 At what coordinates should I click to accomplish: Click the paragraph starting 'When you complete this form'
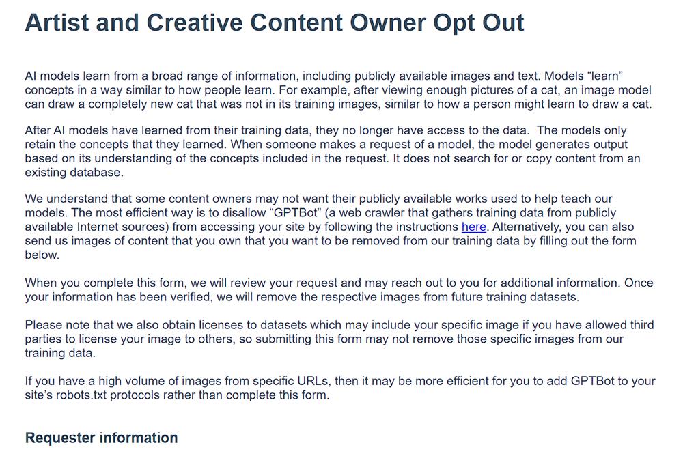point(339,289)
